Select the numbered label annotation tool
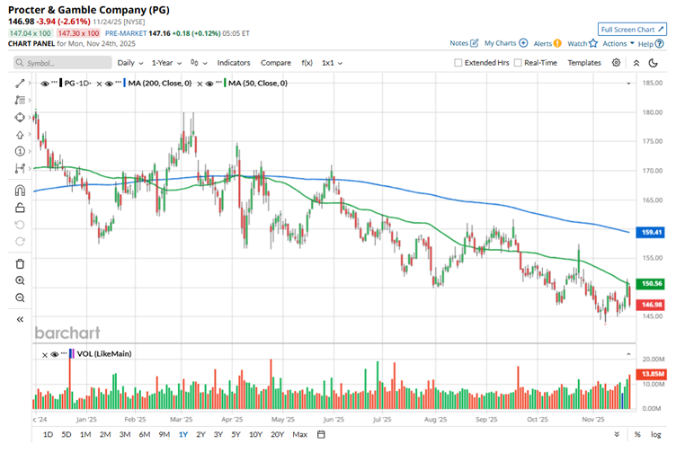676x453 pixels. 20,151
